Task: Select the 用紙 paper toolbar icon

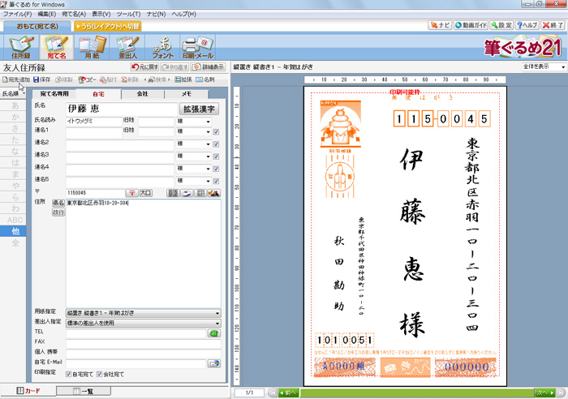Action: pyautogui.click(x=92, y=47)
